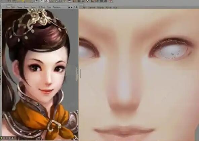This screenshot has height=141, width=199.
Task: Open the Image menu in texture view
Action: point(20,7)
